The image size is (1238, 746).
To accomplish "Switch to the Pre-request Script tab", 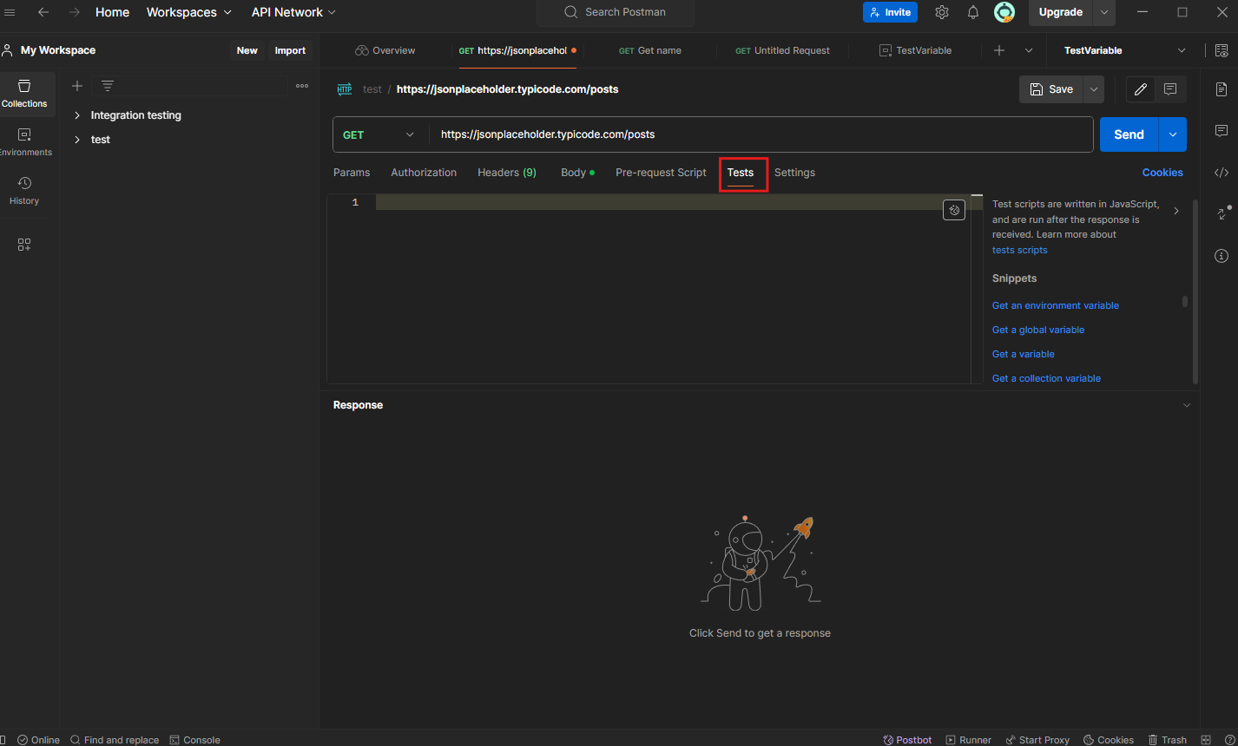I will (661, 173).
